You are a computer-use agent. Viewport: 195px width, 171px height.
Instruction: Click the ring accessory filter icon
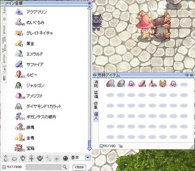tap(14, 158)
